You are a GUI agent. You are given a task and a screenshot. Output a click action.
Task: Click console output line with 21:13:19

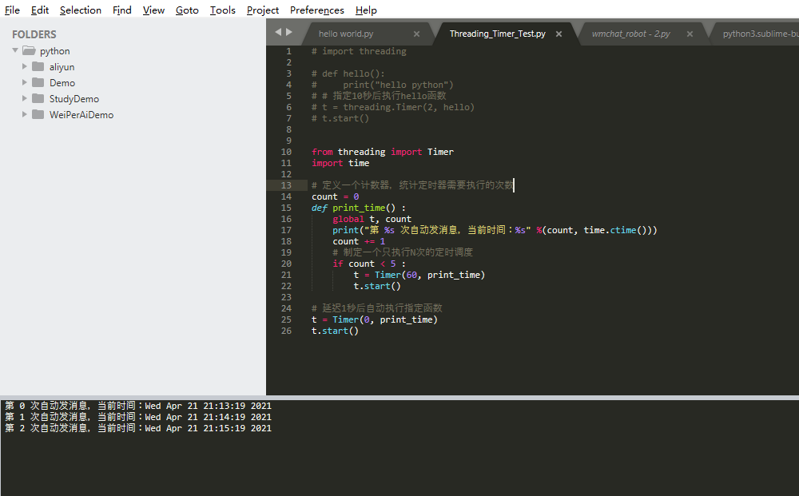(x=138, y=406)
